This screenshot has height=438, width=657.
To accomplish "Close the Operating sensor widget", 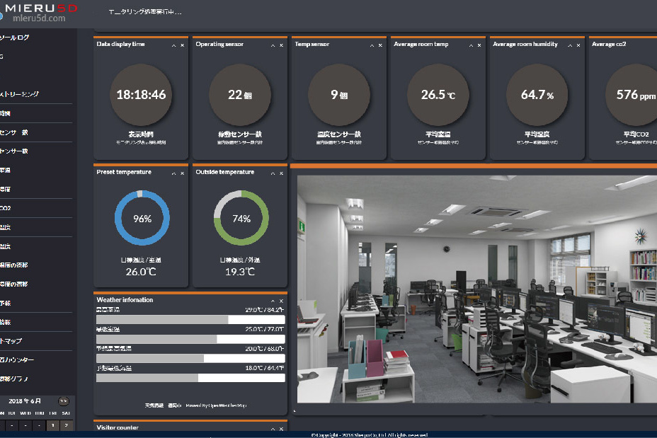I will [281, 45].
